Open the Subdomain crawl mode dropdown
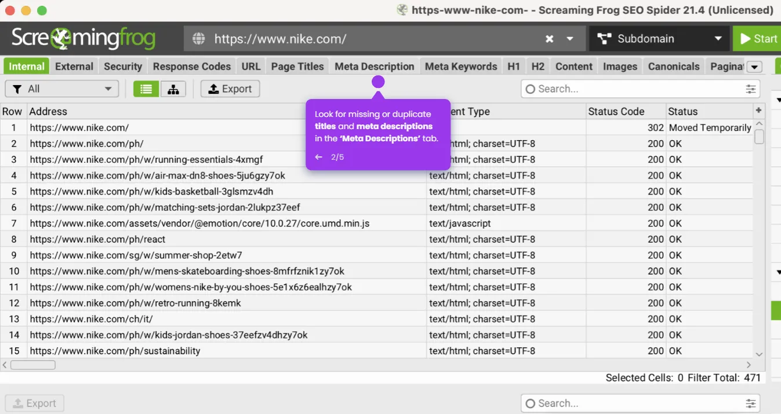 coord(659,39)
